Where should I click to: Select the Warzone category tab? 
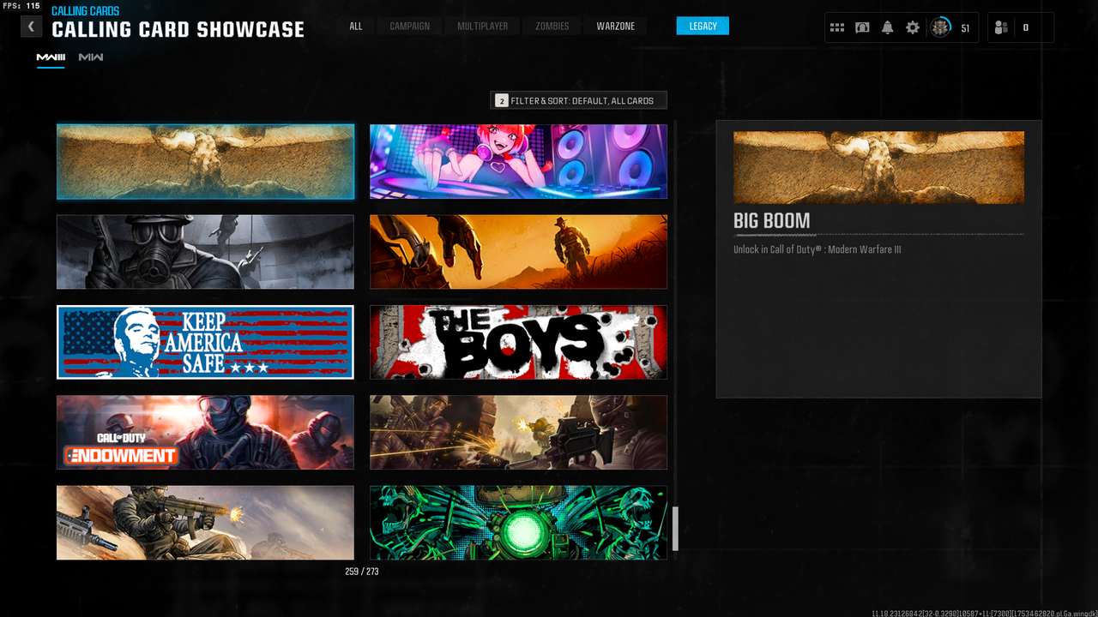pos(616,26)
